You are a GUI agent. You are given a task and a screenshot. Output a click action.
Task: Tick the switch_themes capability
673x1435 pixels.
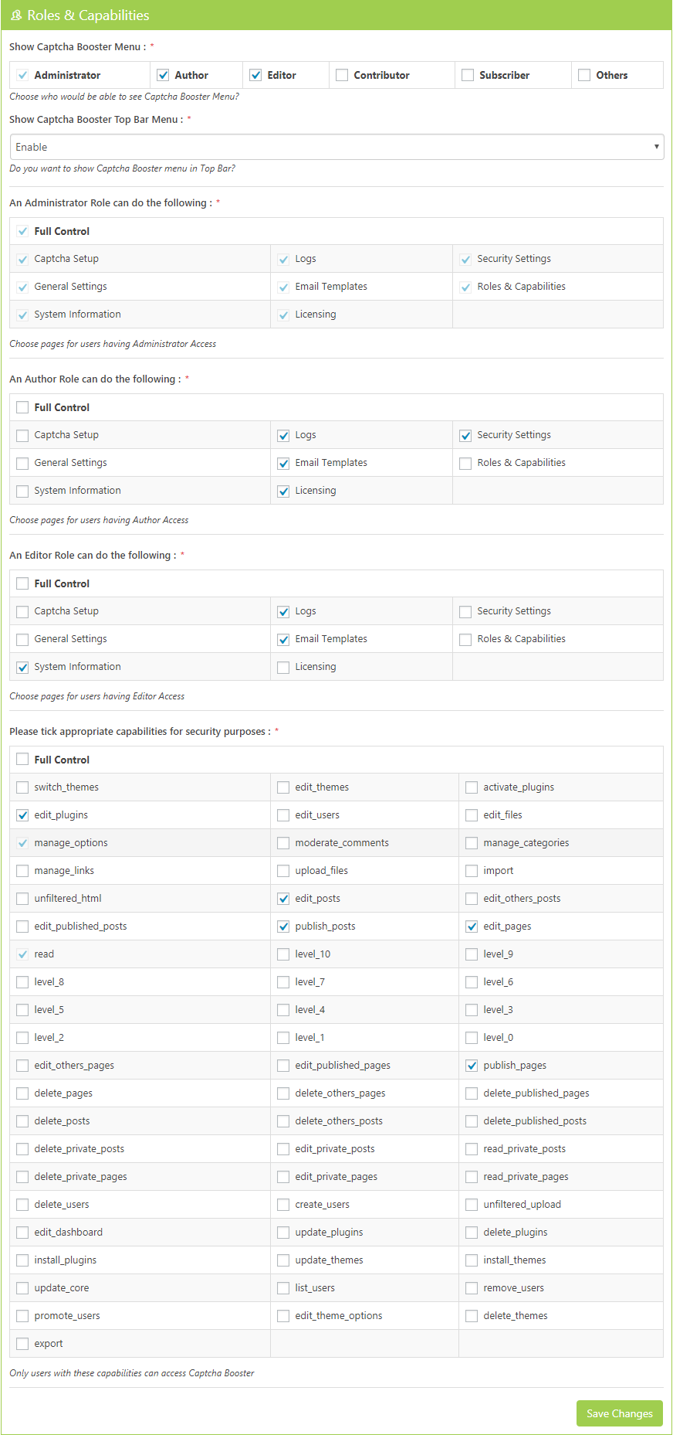[22, 787]
